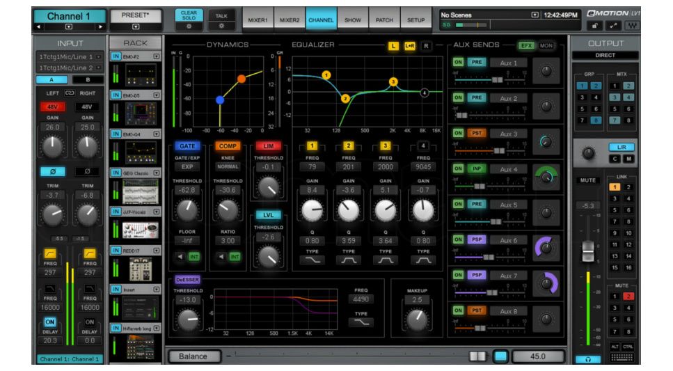Screen dimensions: 673x371
Task: Switch to the MIXER2 tab
Action: click(x=290, y=19)
